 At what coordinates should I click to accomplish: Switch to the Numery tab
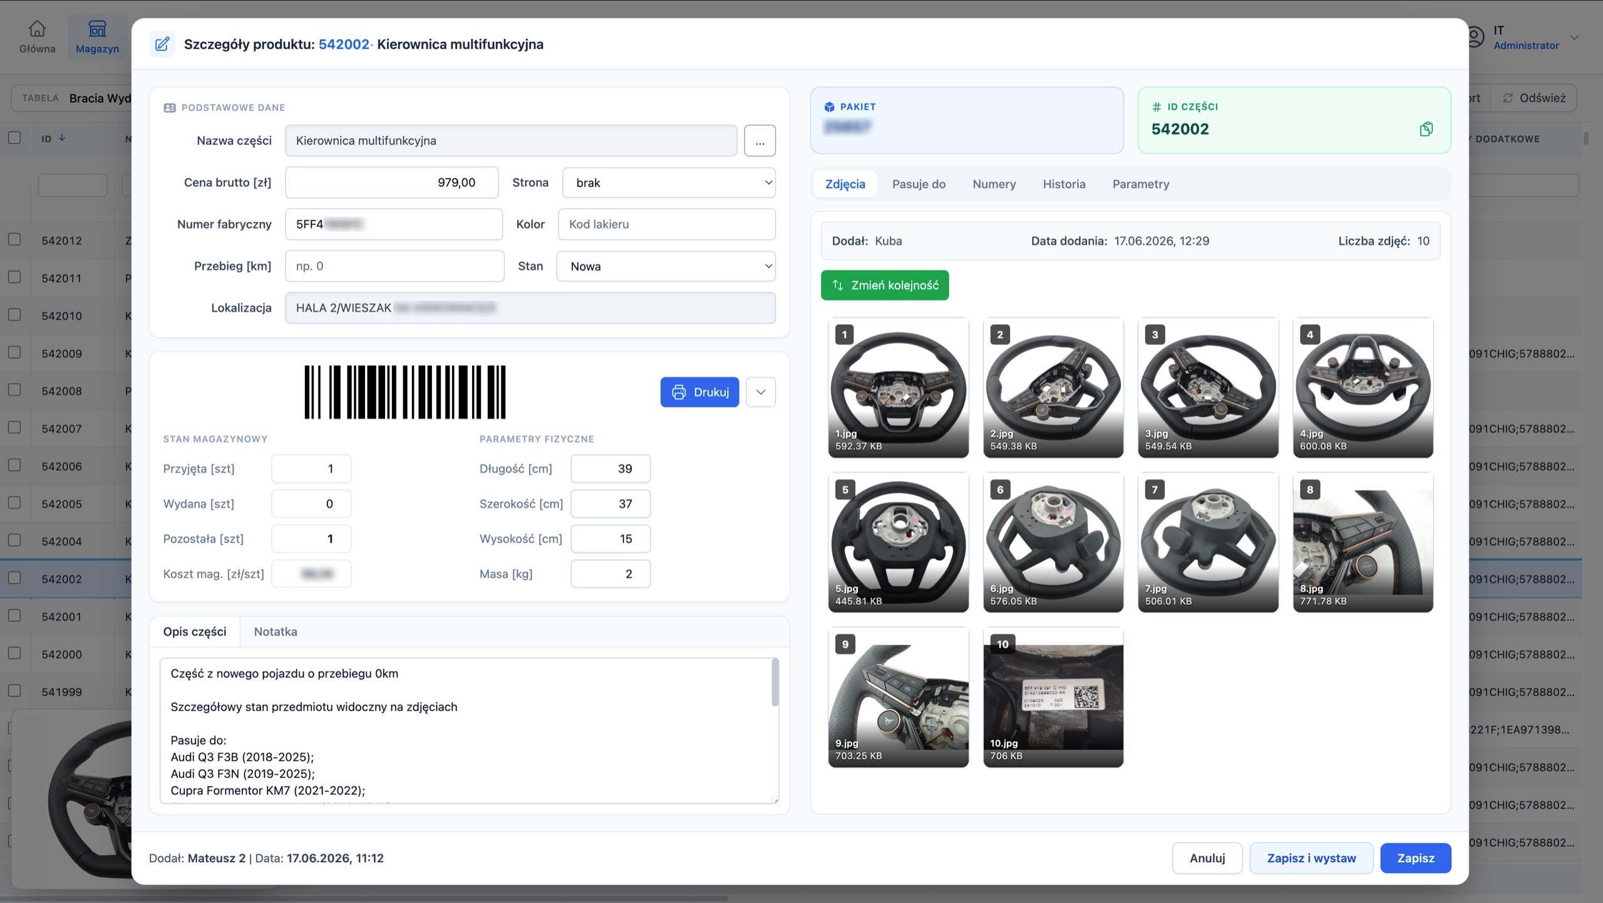coord(994,184)
